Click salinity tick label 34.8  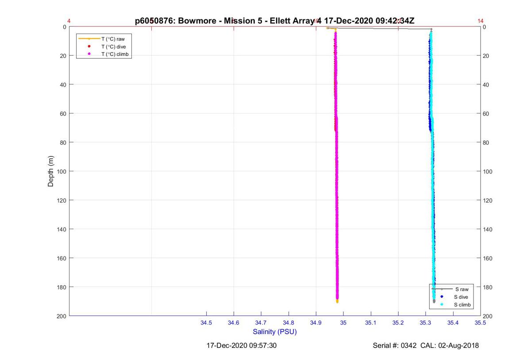(x=289, y=323)
